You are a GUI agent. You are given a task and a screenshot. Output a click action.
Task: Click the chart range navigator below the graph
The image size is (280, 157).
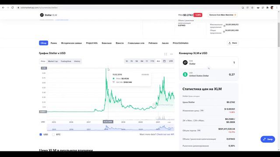(111, 127)
